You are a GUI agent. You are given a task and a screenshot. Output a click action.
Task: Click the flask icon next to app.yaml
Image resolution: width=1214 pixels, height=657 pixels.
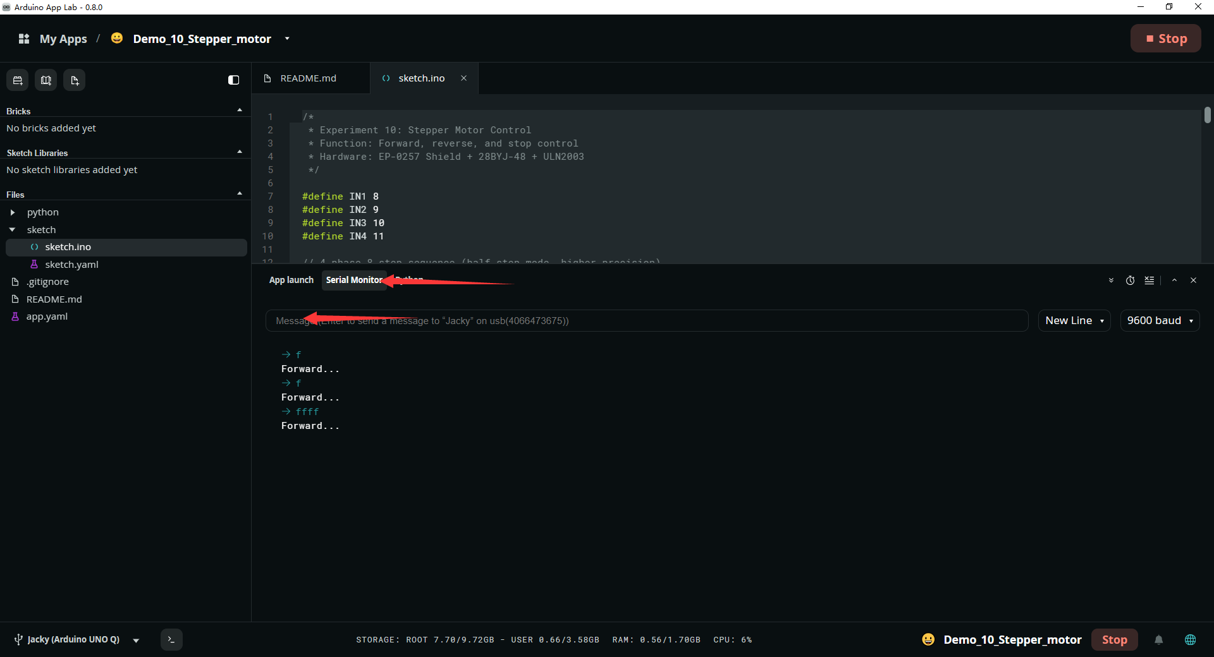pyautogui.click(x=15, y=316)
